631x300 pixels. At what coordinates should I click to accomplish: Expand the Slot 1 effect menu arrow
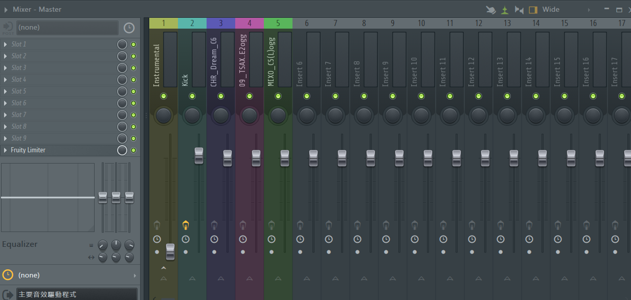pyautogui.click(x=6, y=44)
